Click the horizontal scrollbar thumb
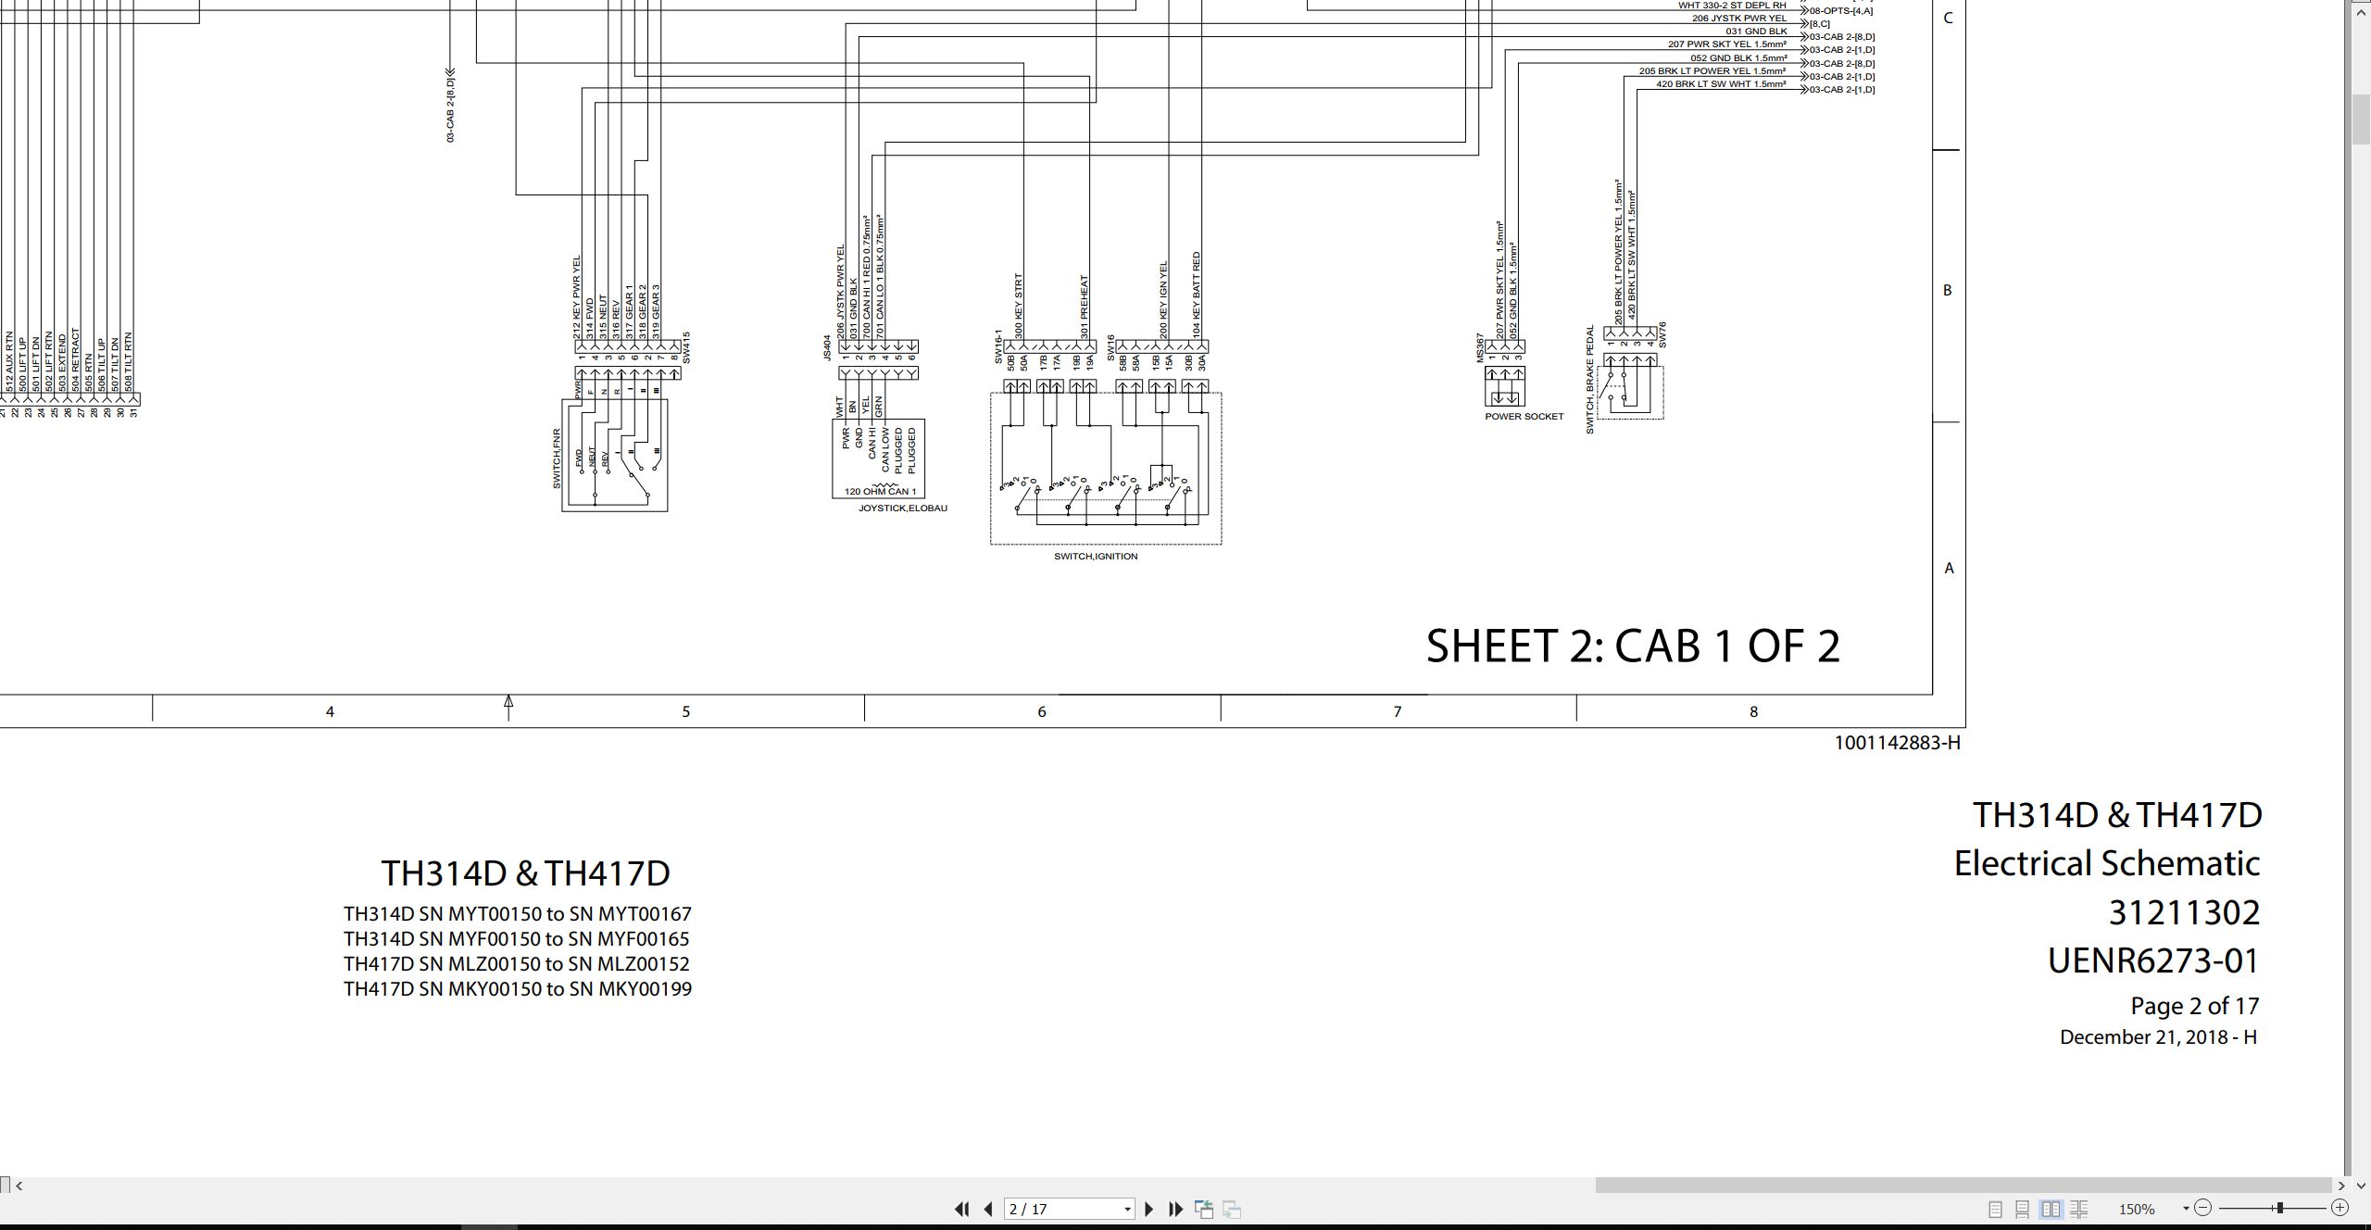The image size is (2371, 1230). [x=1963, y=1186]
